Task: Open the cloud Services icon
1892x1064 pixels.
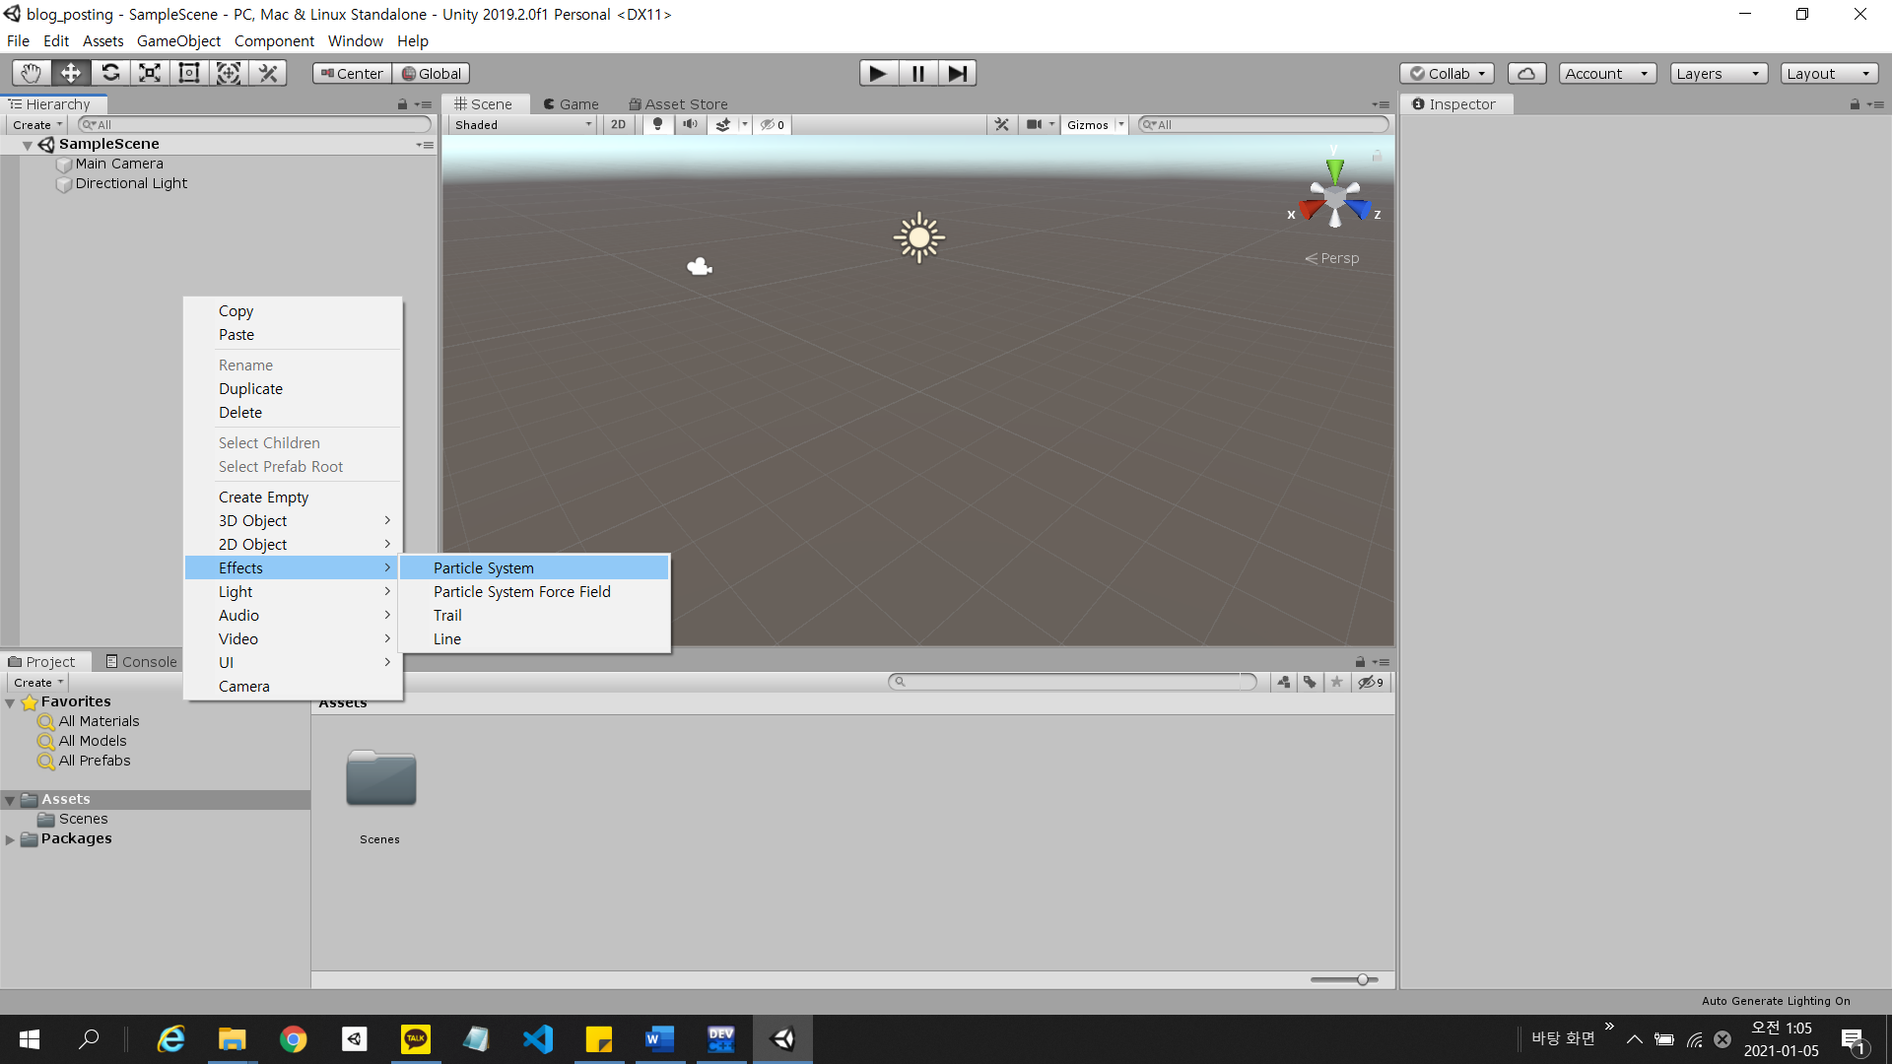Action: click(x=1525, y=73)
